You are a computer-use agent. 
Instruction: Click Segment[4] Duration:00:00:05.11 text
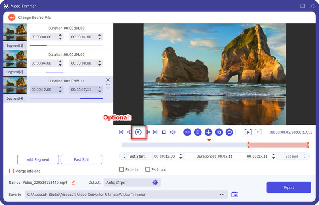66,81
